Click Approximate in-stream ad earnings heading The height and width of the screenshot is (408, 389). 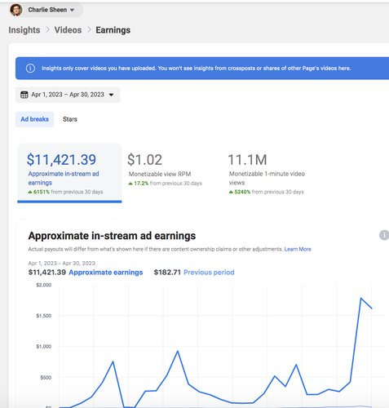pyautogui.click(x=112, y=236)
